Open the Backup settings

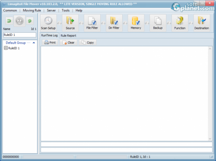158,23
